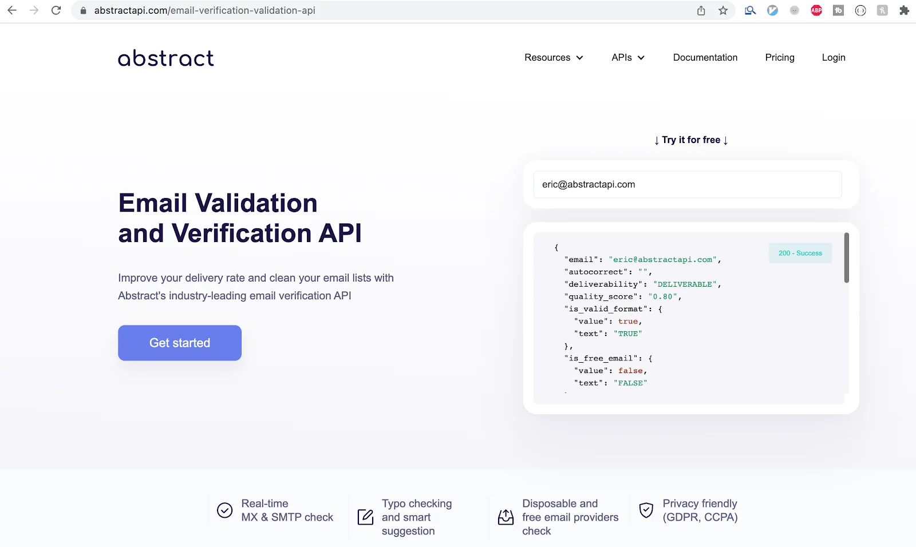Click the share icon in the toolbar
This screenshot has height=547, width=916.
click(x=701, y=10)
